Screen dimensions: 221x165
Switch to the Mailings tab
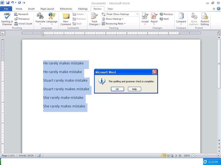click(x=83, y=9)
